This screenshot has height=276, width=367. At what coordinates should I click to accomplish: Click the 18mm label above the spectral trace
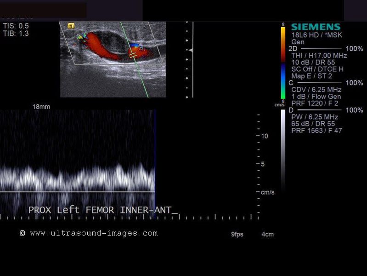tap(41, 107)
